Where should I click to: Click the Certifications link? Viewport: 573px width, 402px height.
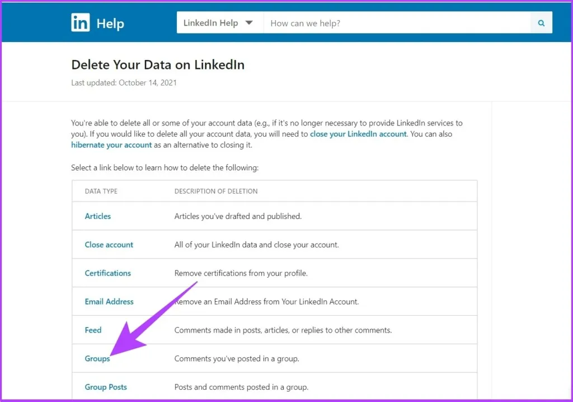pos(107,273)
